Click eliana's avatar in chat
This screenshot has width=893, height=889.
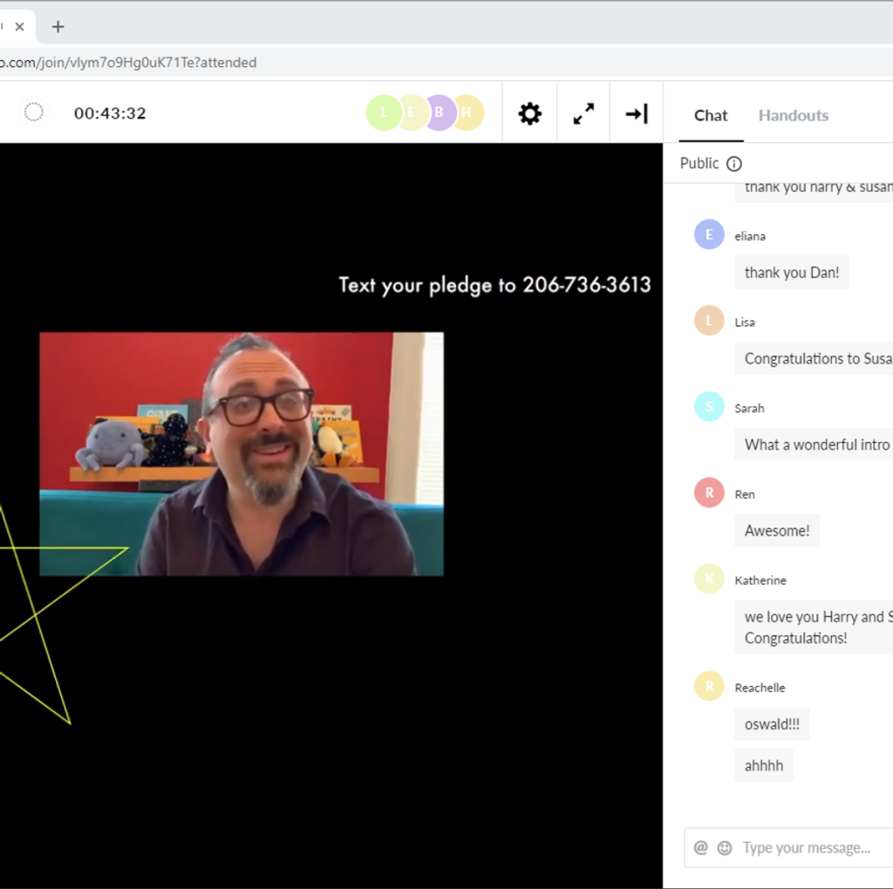click(709, 234)
